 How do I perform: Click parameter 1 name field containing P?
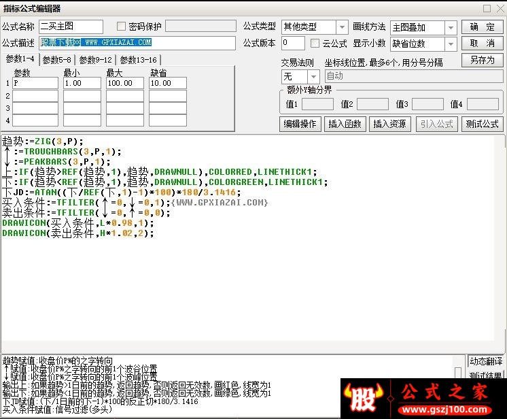click(35, 83)
